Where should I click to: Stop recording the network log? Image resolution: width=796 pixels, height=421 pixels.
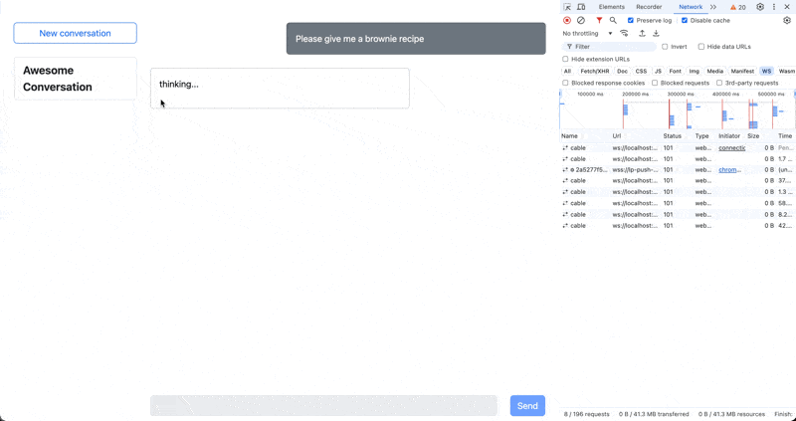(567, 20)
